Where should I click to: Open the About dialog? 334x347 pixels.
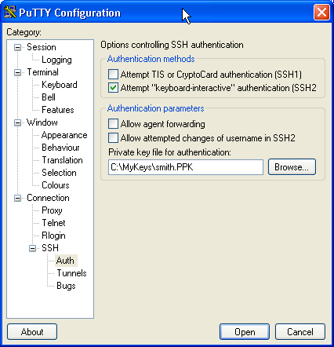32,332
